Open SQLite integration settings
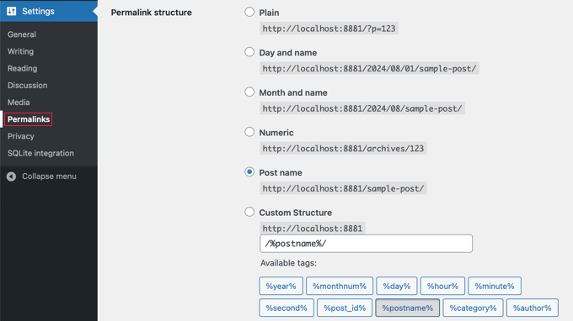 point(40,154)
